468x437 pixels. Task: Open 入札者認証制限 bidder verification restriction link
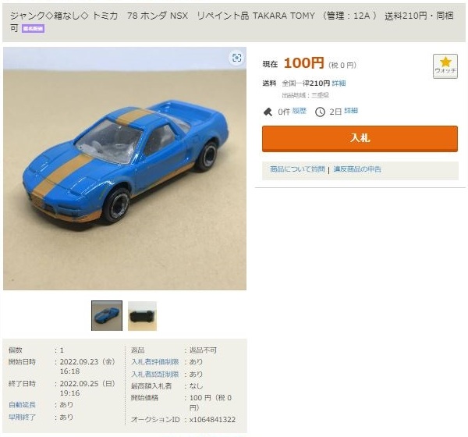click(155, 374)
